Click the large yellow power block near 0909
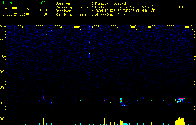The height and width of the screenshot is (125, 196). 180,121
